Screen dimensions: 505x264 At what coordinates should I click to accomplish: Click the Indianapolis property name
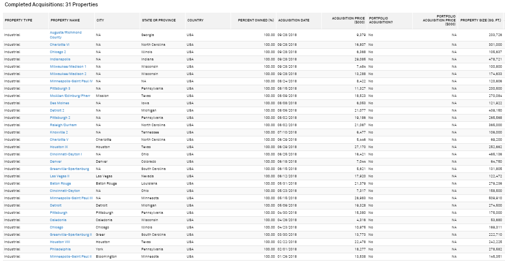pos(60,59)
